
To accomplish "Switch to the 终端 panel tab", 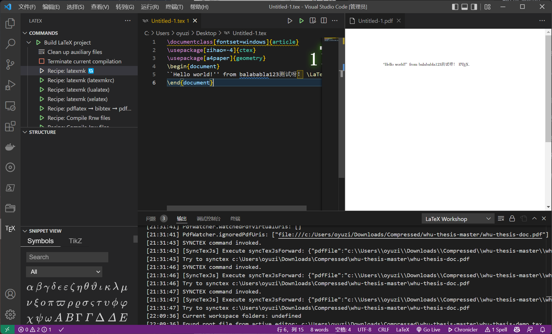I will click(x=235, y=219).
